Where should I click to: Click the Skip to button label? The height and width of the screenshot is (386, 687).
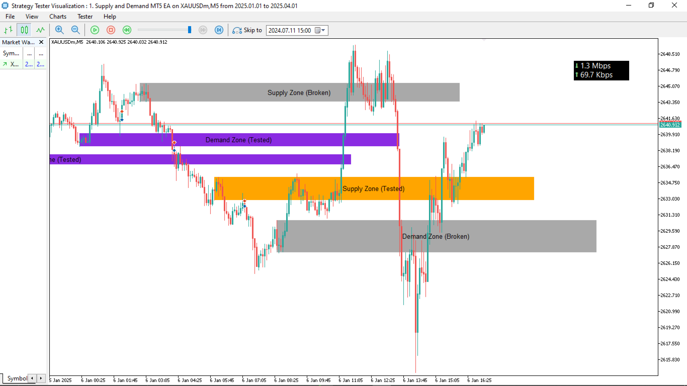click(x=253, y=30)
